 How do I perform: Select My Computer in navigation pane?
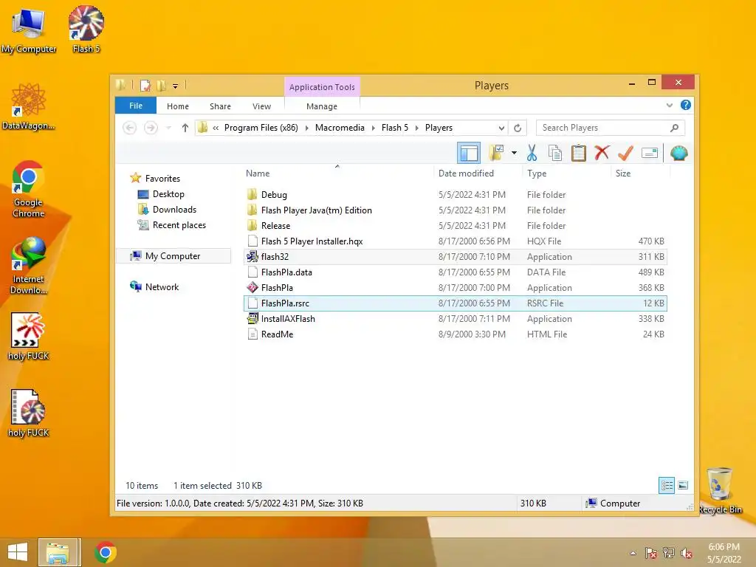173,256
